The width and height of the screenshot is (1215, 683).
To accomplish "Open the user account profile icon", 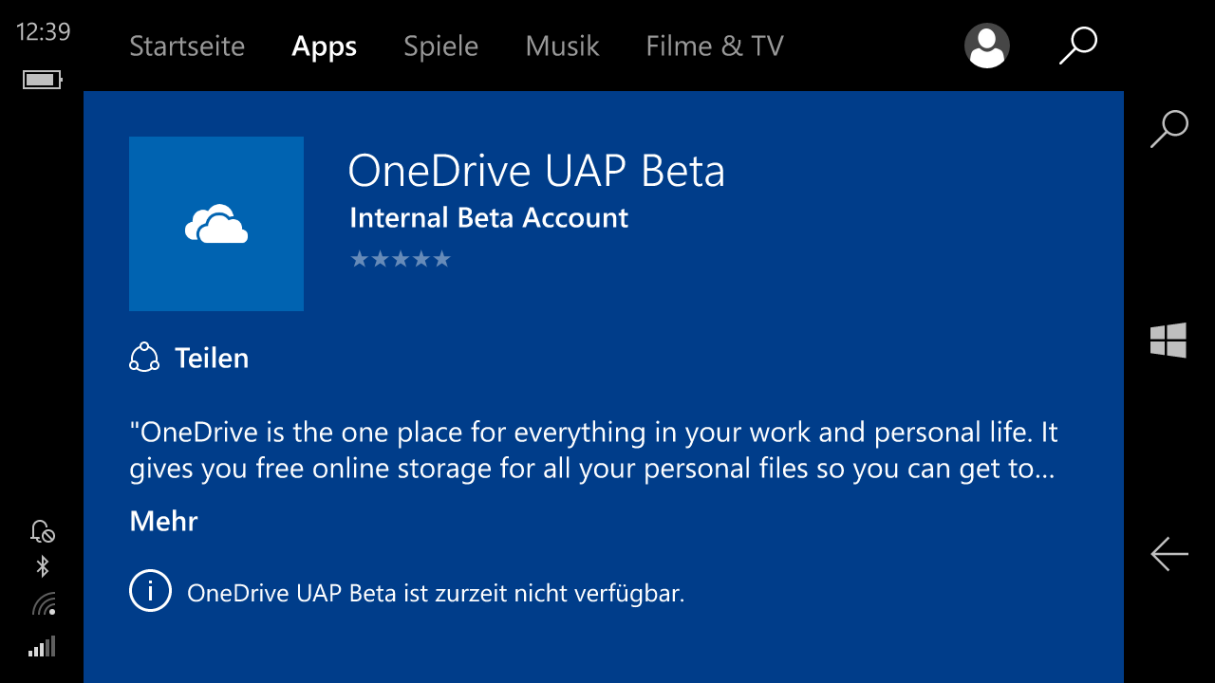I will pyautogui.click(x=987, y=46).
